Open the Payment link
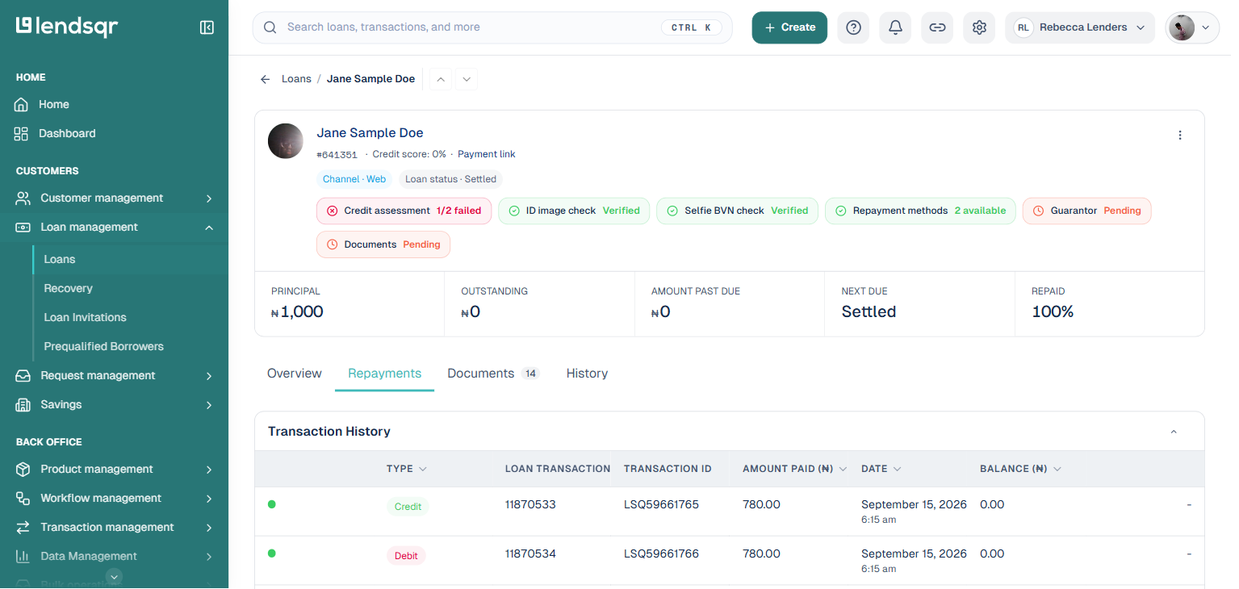 487,154
